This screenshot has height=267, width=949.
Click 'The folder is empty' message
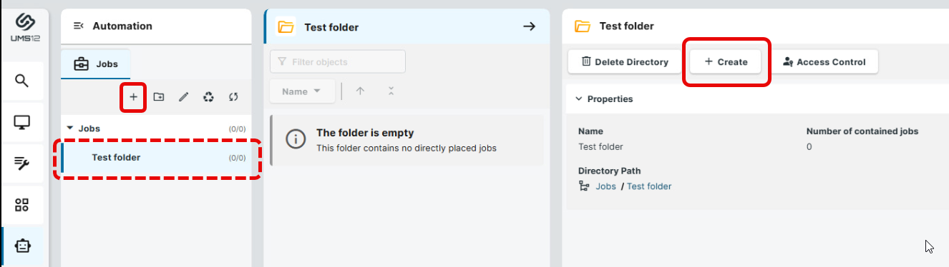point(365,133)
